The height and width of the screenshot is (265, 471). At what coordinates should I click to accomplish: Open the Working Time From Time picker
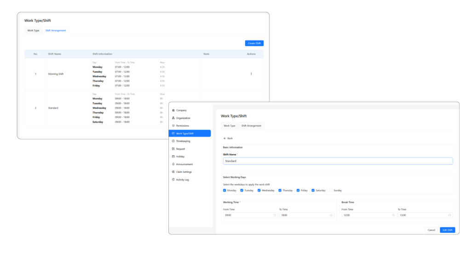pos(250,215)
